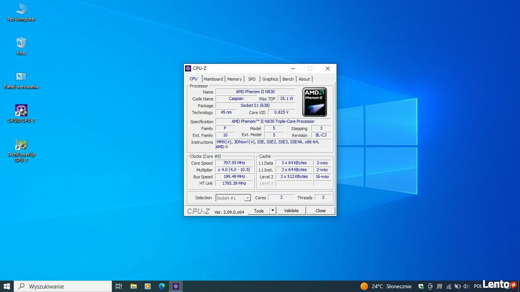Viewport: 520px width, 292px height.
Task: Click the 16-way Level 2 associativity value
Action: 322,176
